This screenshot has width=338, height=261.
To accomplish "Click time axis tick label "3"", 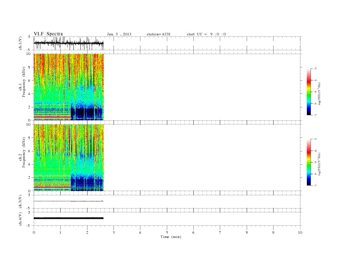I will coord(114,232).
